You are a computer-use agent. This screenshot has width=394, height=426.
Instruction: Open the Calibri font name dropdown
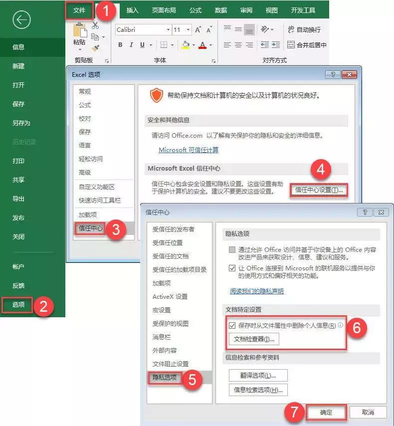point(168,29)
